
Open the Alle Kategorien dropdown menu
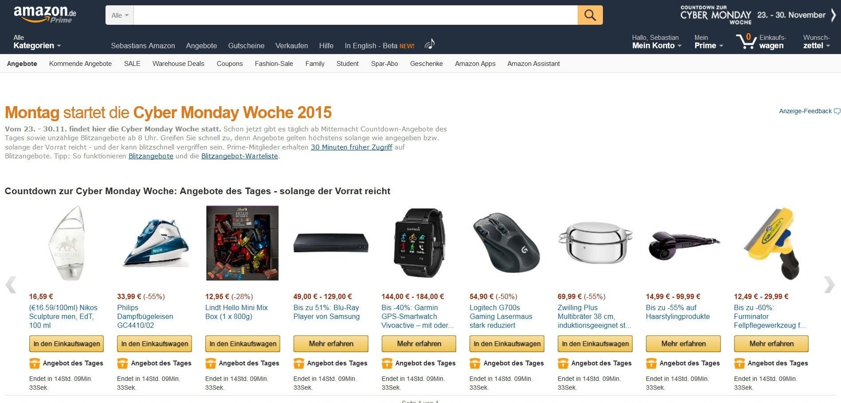[37, 42]
